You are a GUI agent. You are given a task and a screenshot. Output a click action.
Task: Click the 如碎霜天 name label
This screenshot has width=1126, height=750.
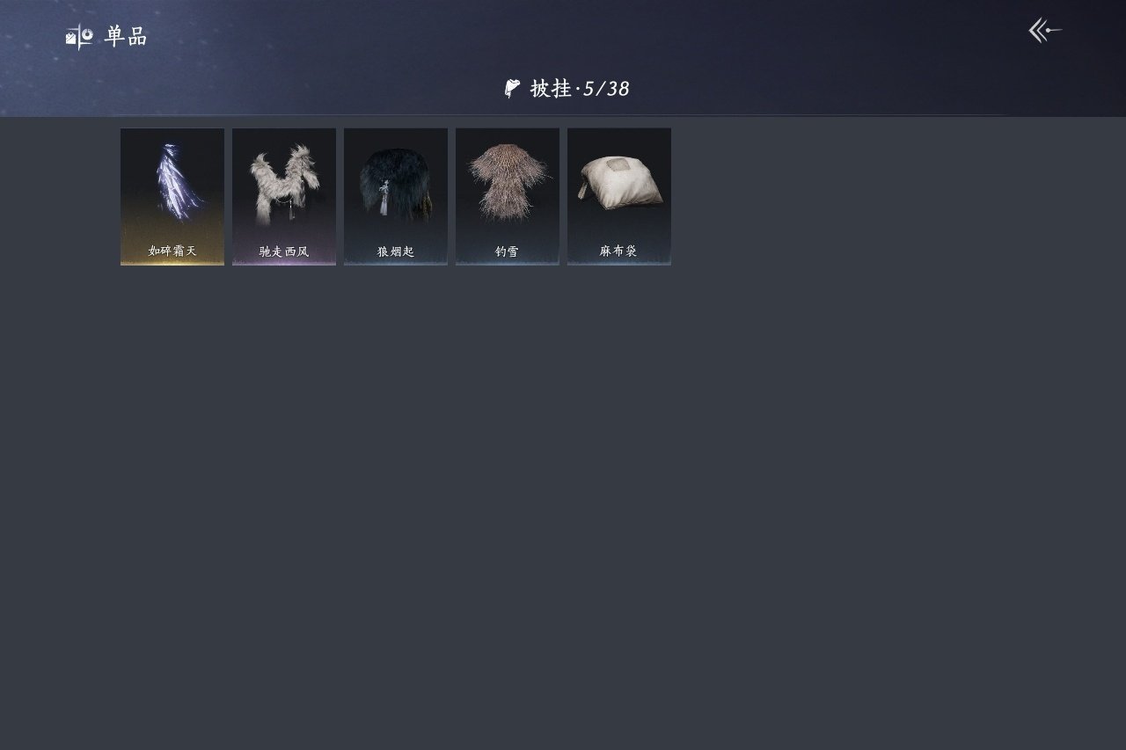(172, 251)
